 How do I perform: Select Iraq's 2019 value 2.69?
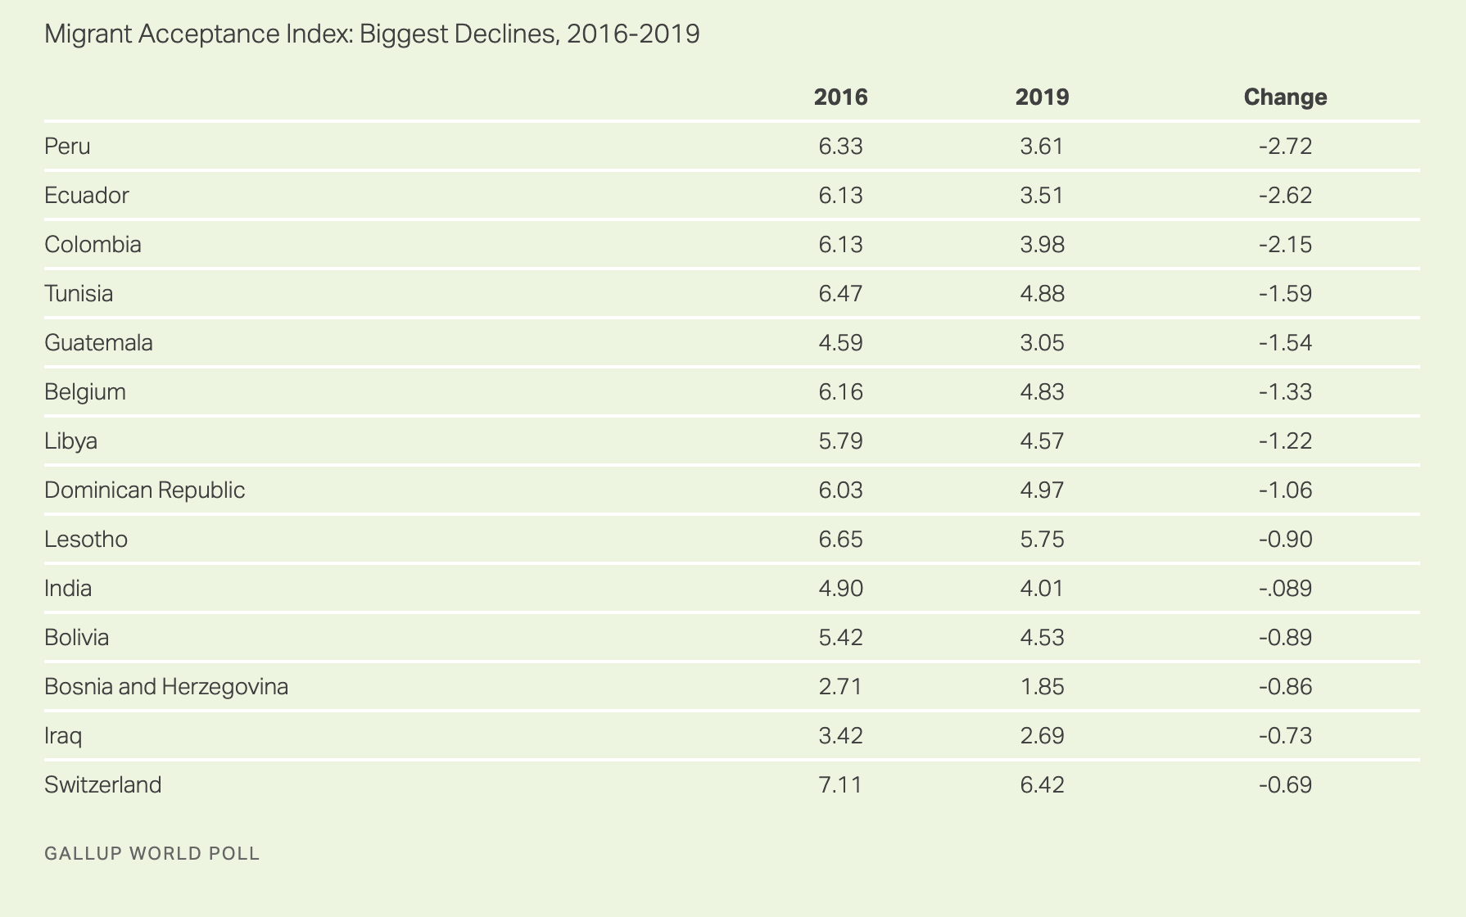[x=1042, y=736]
